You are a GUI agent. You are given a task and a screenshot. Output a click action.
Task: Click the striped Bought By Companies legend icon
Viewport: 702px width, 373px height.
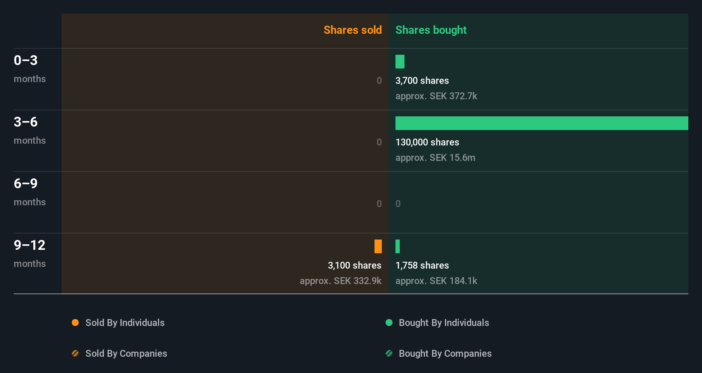[389, 353]
